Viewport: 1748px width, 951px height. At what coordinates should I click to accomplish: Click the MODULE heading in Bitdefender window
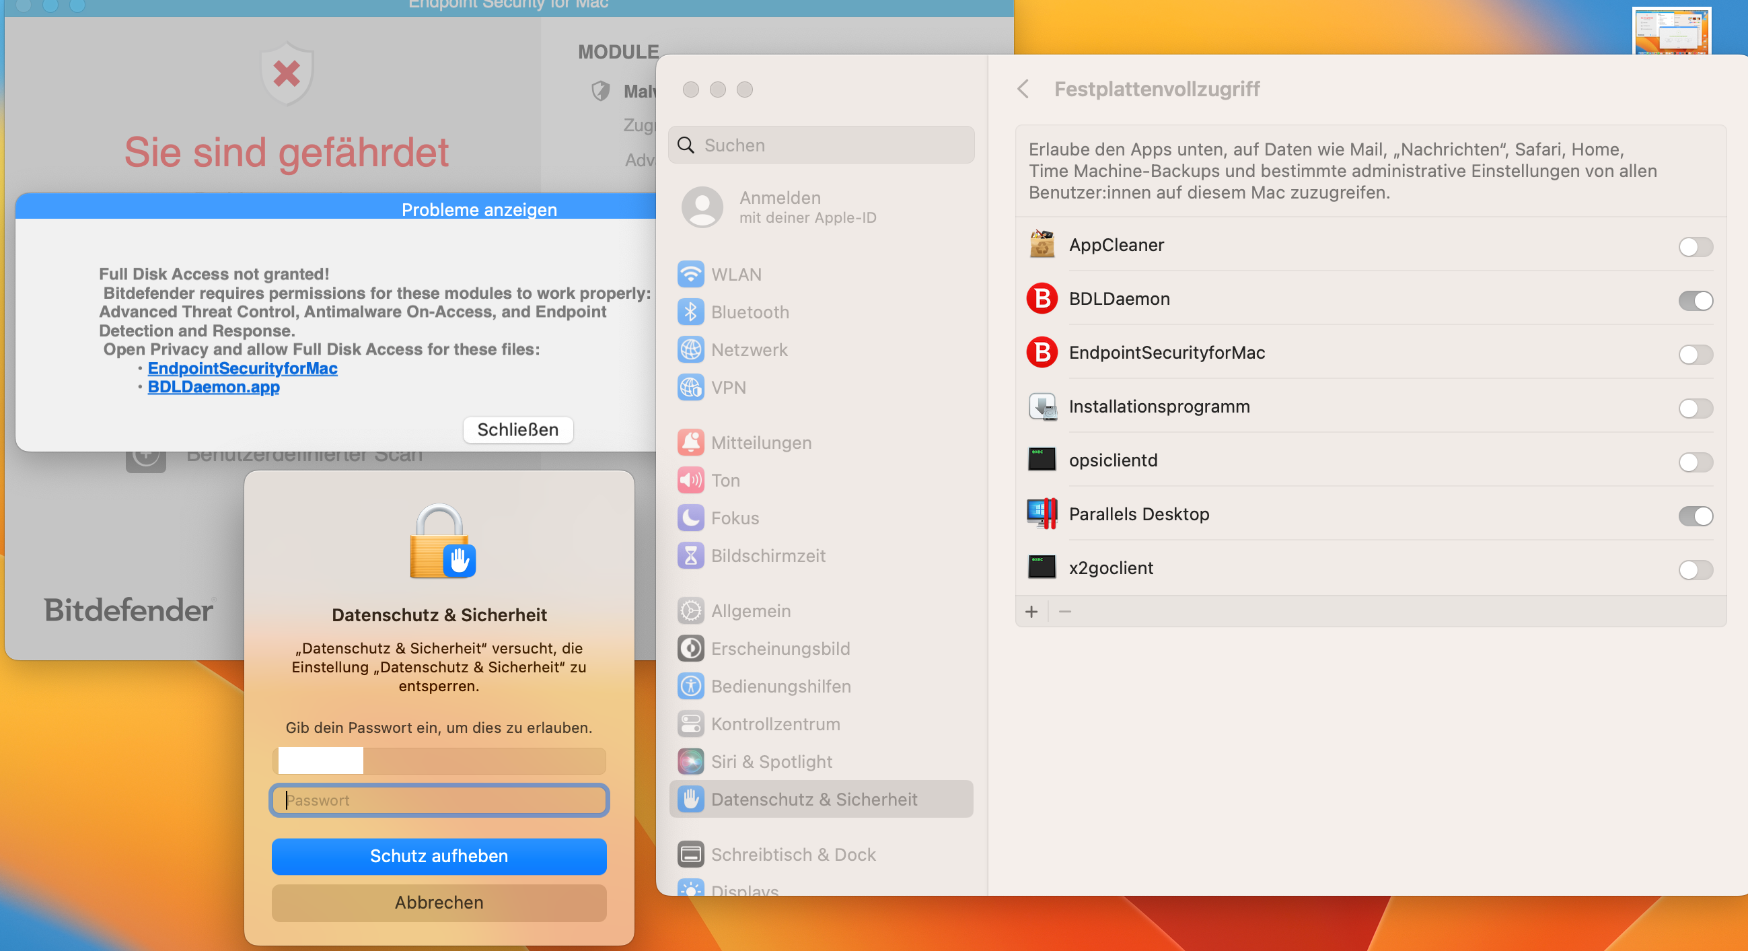pos(618,52)
